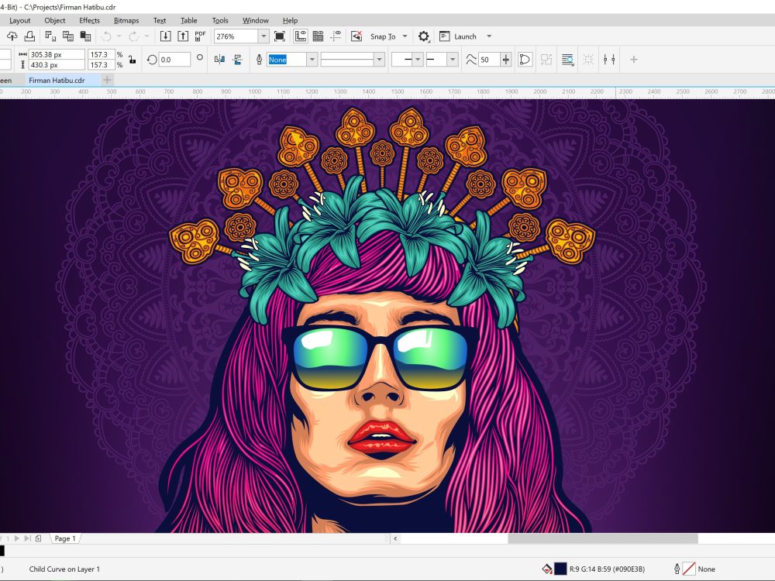Image resolution: width=775 pixels, height=581 pixels.
Task: Click the new document plus tab
Action: [107, 80]
